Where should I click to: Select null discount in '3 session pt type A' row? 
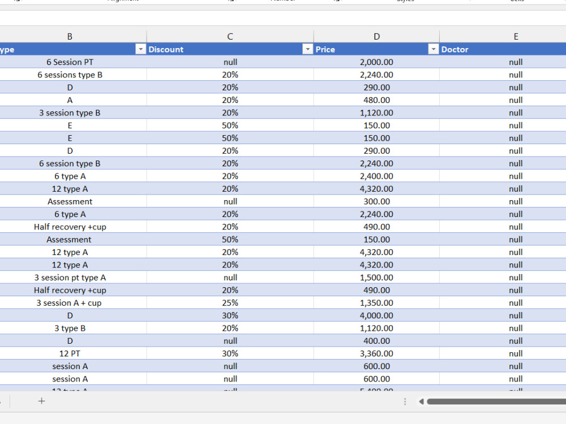click(230, 278)
